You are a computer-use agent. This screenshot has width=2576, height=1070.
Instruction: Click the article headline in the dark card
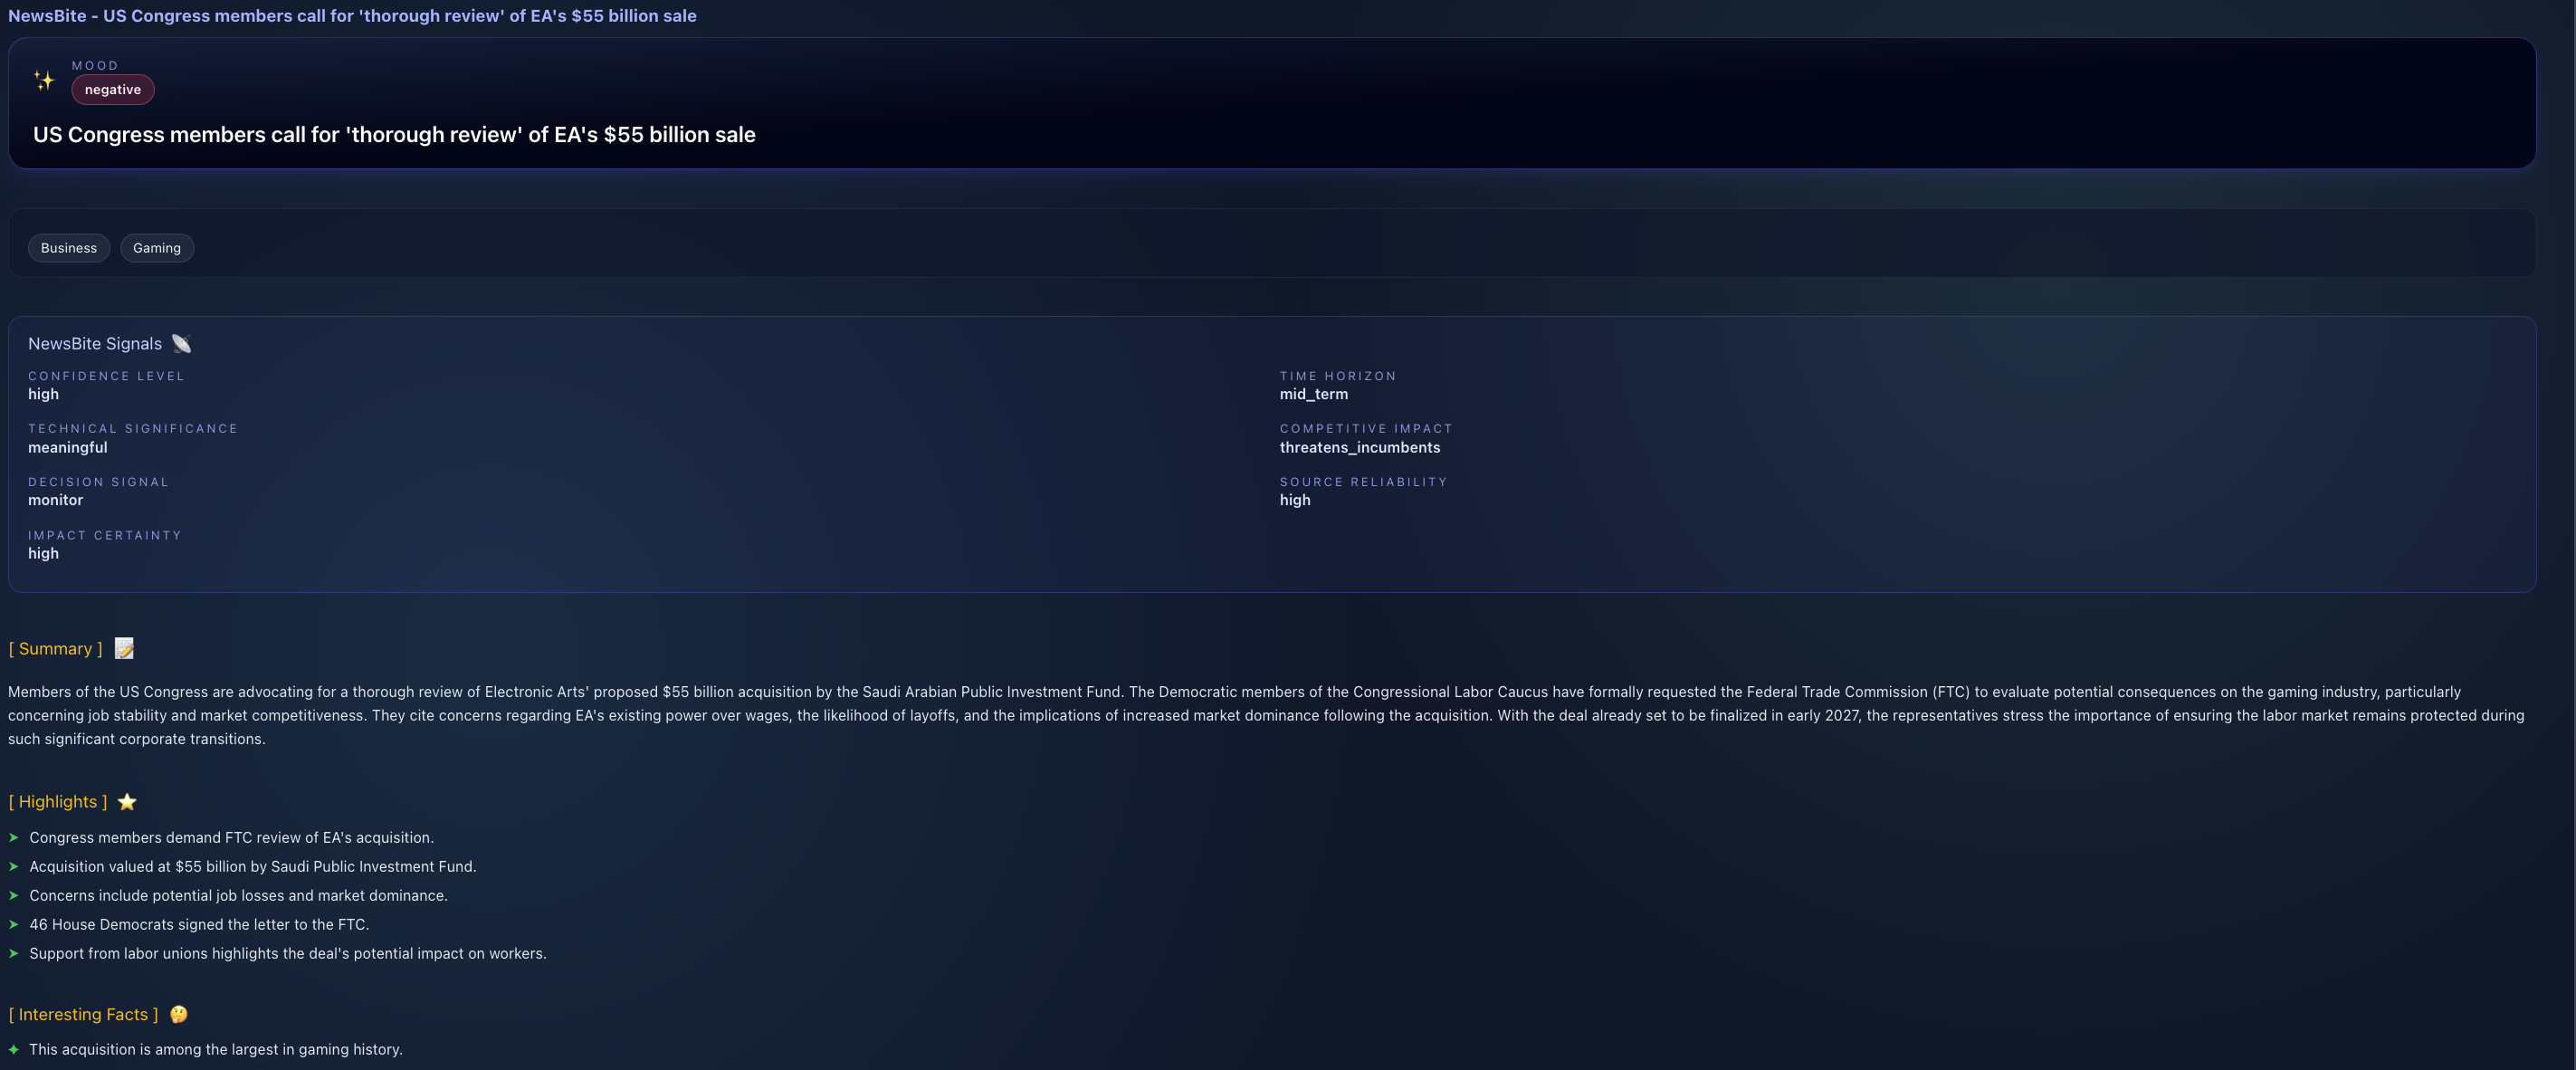[x=394, y=135]
